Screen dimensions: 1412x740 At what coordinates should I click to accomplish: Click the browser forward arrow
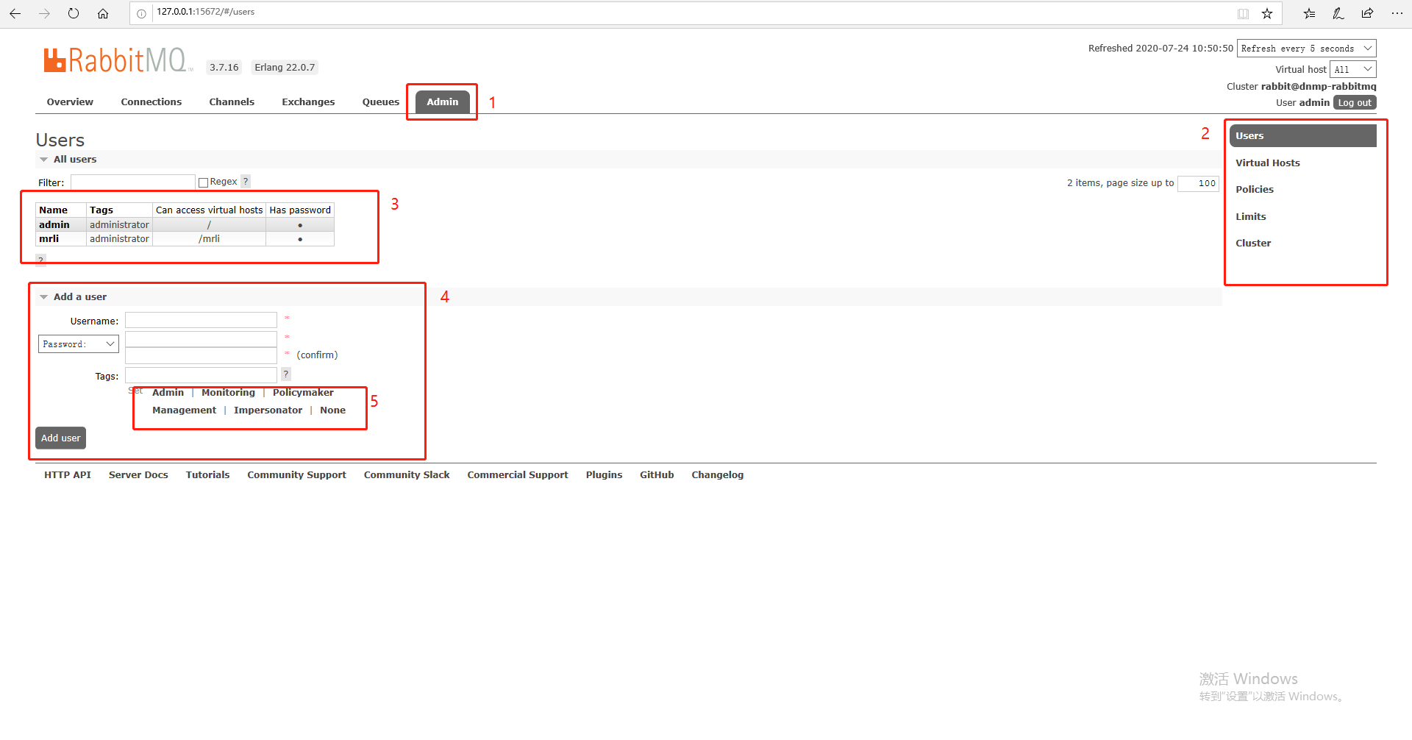coord(44,13)
